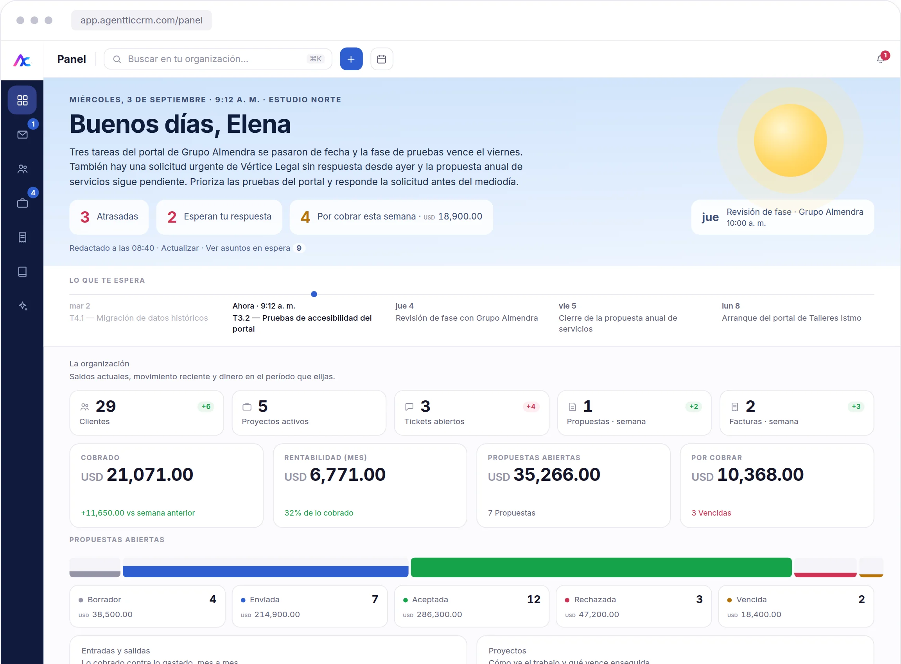Click the blue plus create button
The image size is (901, 664).
(x=351, y=59)
